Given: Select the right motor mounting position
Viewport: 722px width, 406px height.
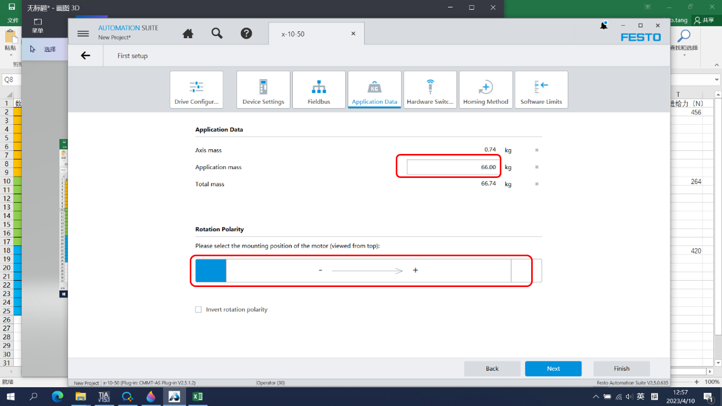Looking at the screenshot, I should click(526, 271).
